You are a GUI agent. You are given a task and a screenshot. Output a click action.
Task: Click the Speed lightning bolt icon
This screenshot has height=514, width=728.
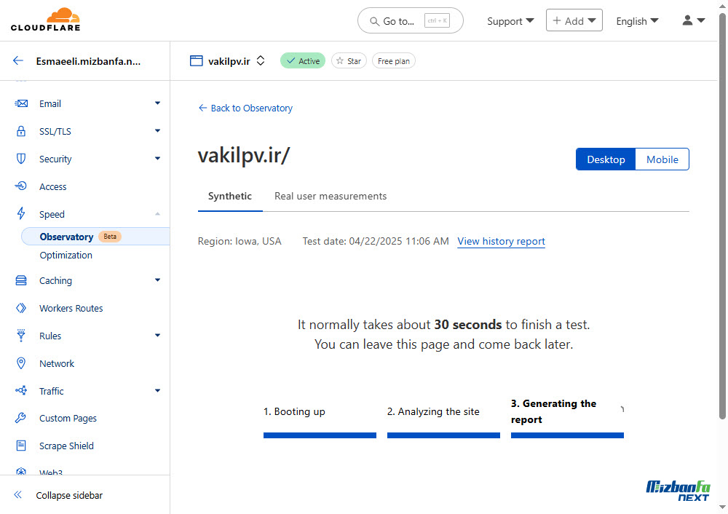tap(21, 213)
